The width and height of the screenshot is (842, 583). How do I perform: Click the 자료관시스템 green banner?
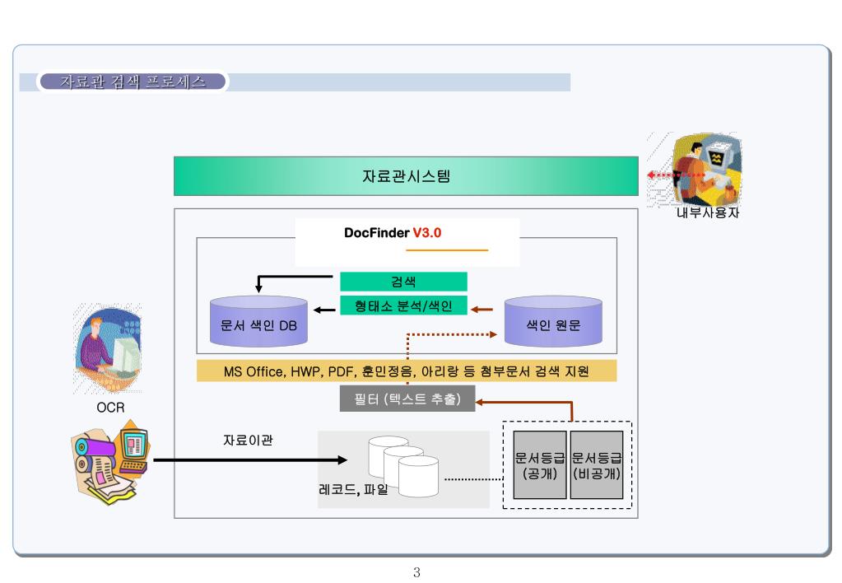click(406, 176)
